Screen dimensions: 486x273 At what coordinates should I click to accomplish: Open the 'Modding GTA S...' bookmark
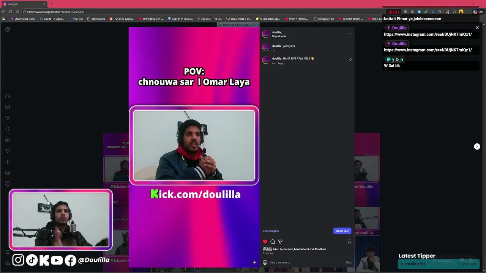click(151, 19)
